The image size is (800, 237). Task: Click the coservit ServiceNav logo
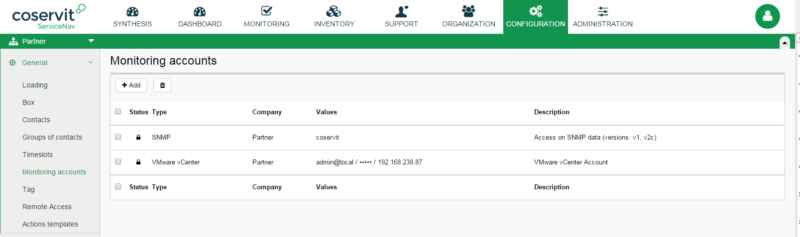(49, 16)
